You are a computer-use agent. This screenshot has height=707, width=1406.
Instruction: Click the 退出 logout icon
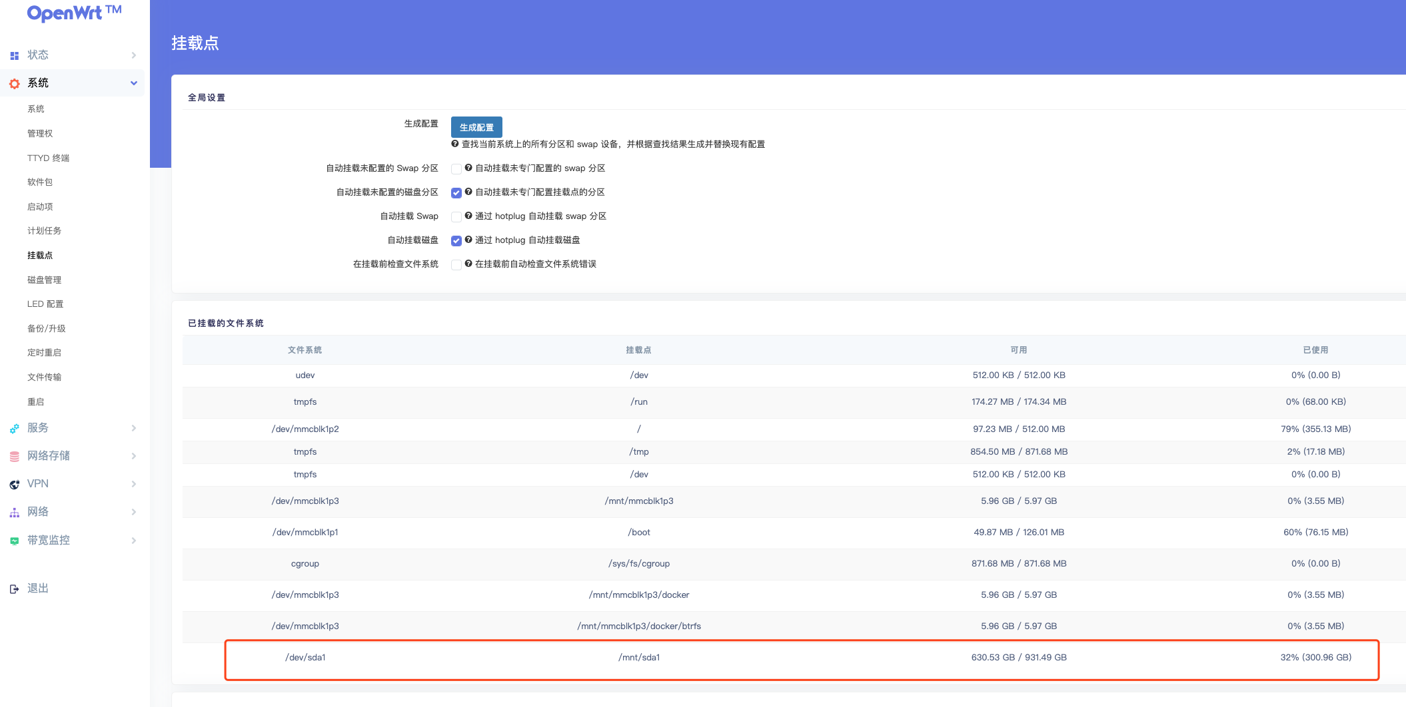pos(13,588)
